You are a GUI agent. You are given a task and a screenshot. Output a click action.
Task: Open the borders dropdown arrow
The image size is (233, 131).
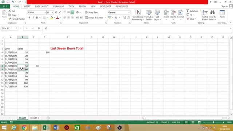coord(47,18)
